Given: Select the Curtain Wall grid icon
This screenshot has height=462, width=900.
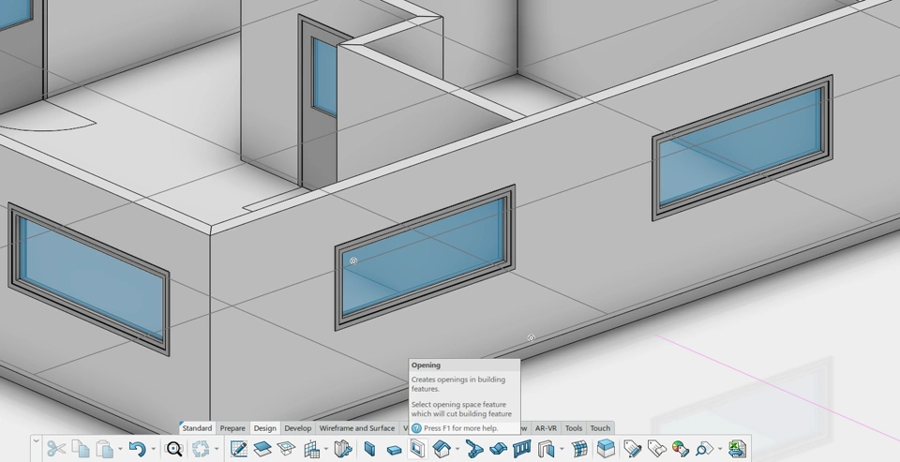Looking at the screenshot, I should [579, 448].
